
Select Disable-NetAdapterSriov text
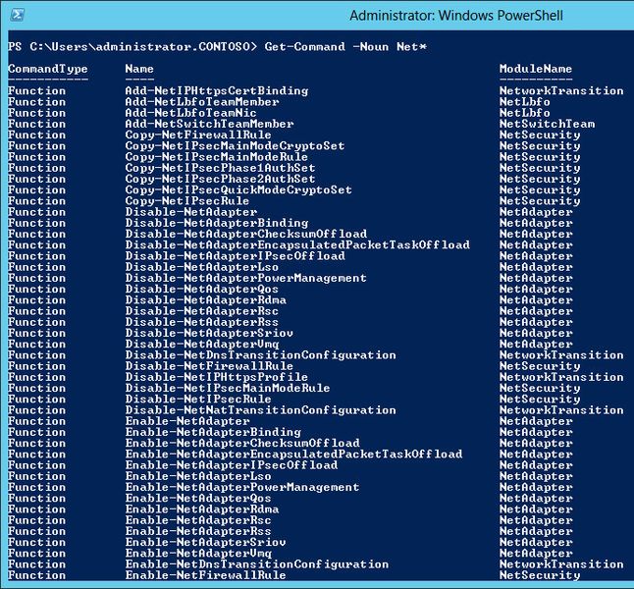pyautogui.click(x=209, y=333)
